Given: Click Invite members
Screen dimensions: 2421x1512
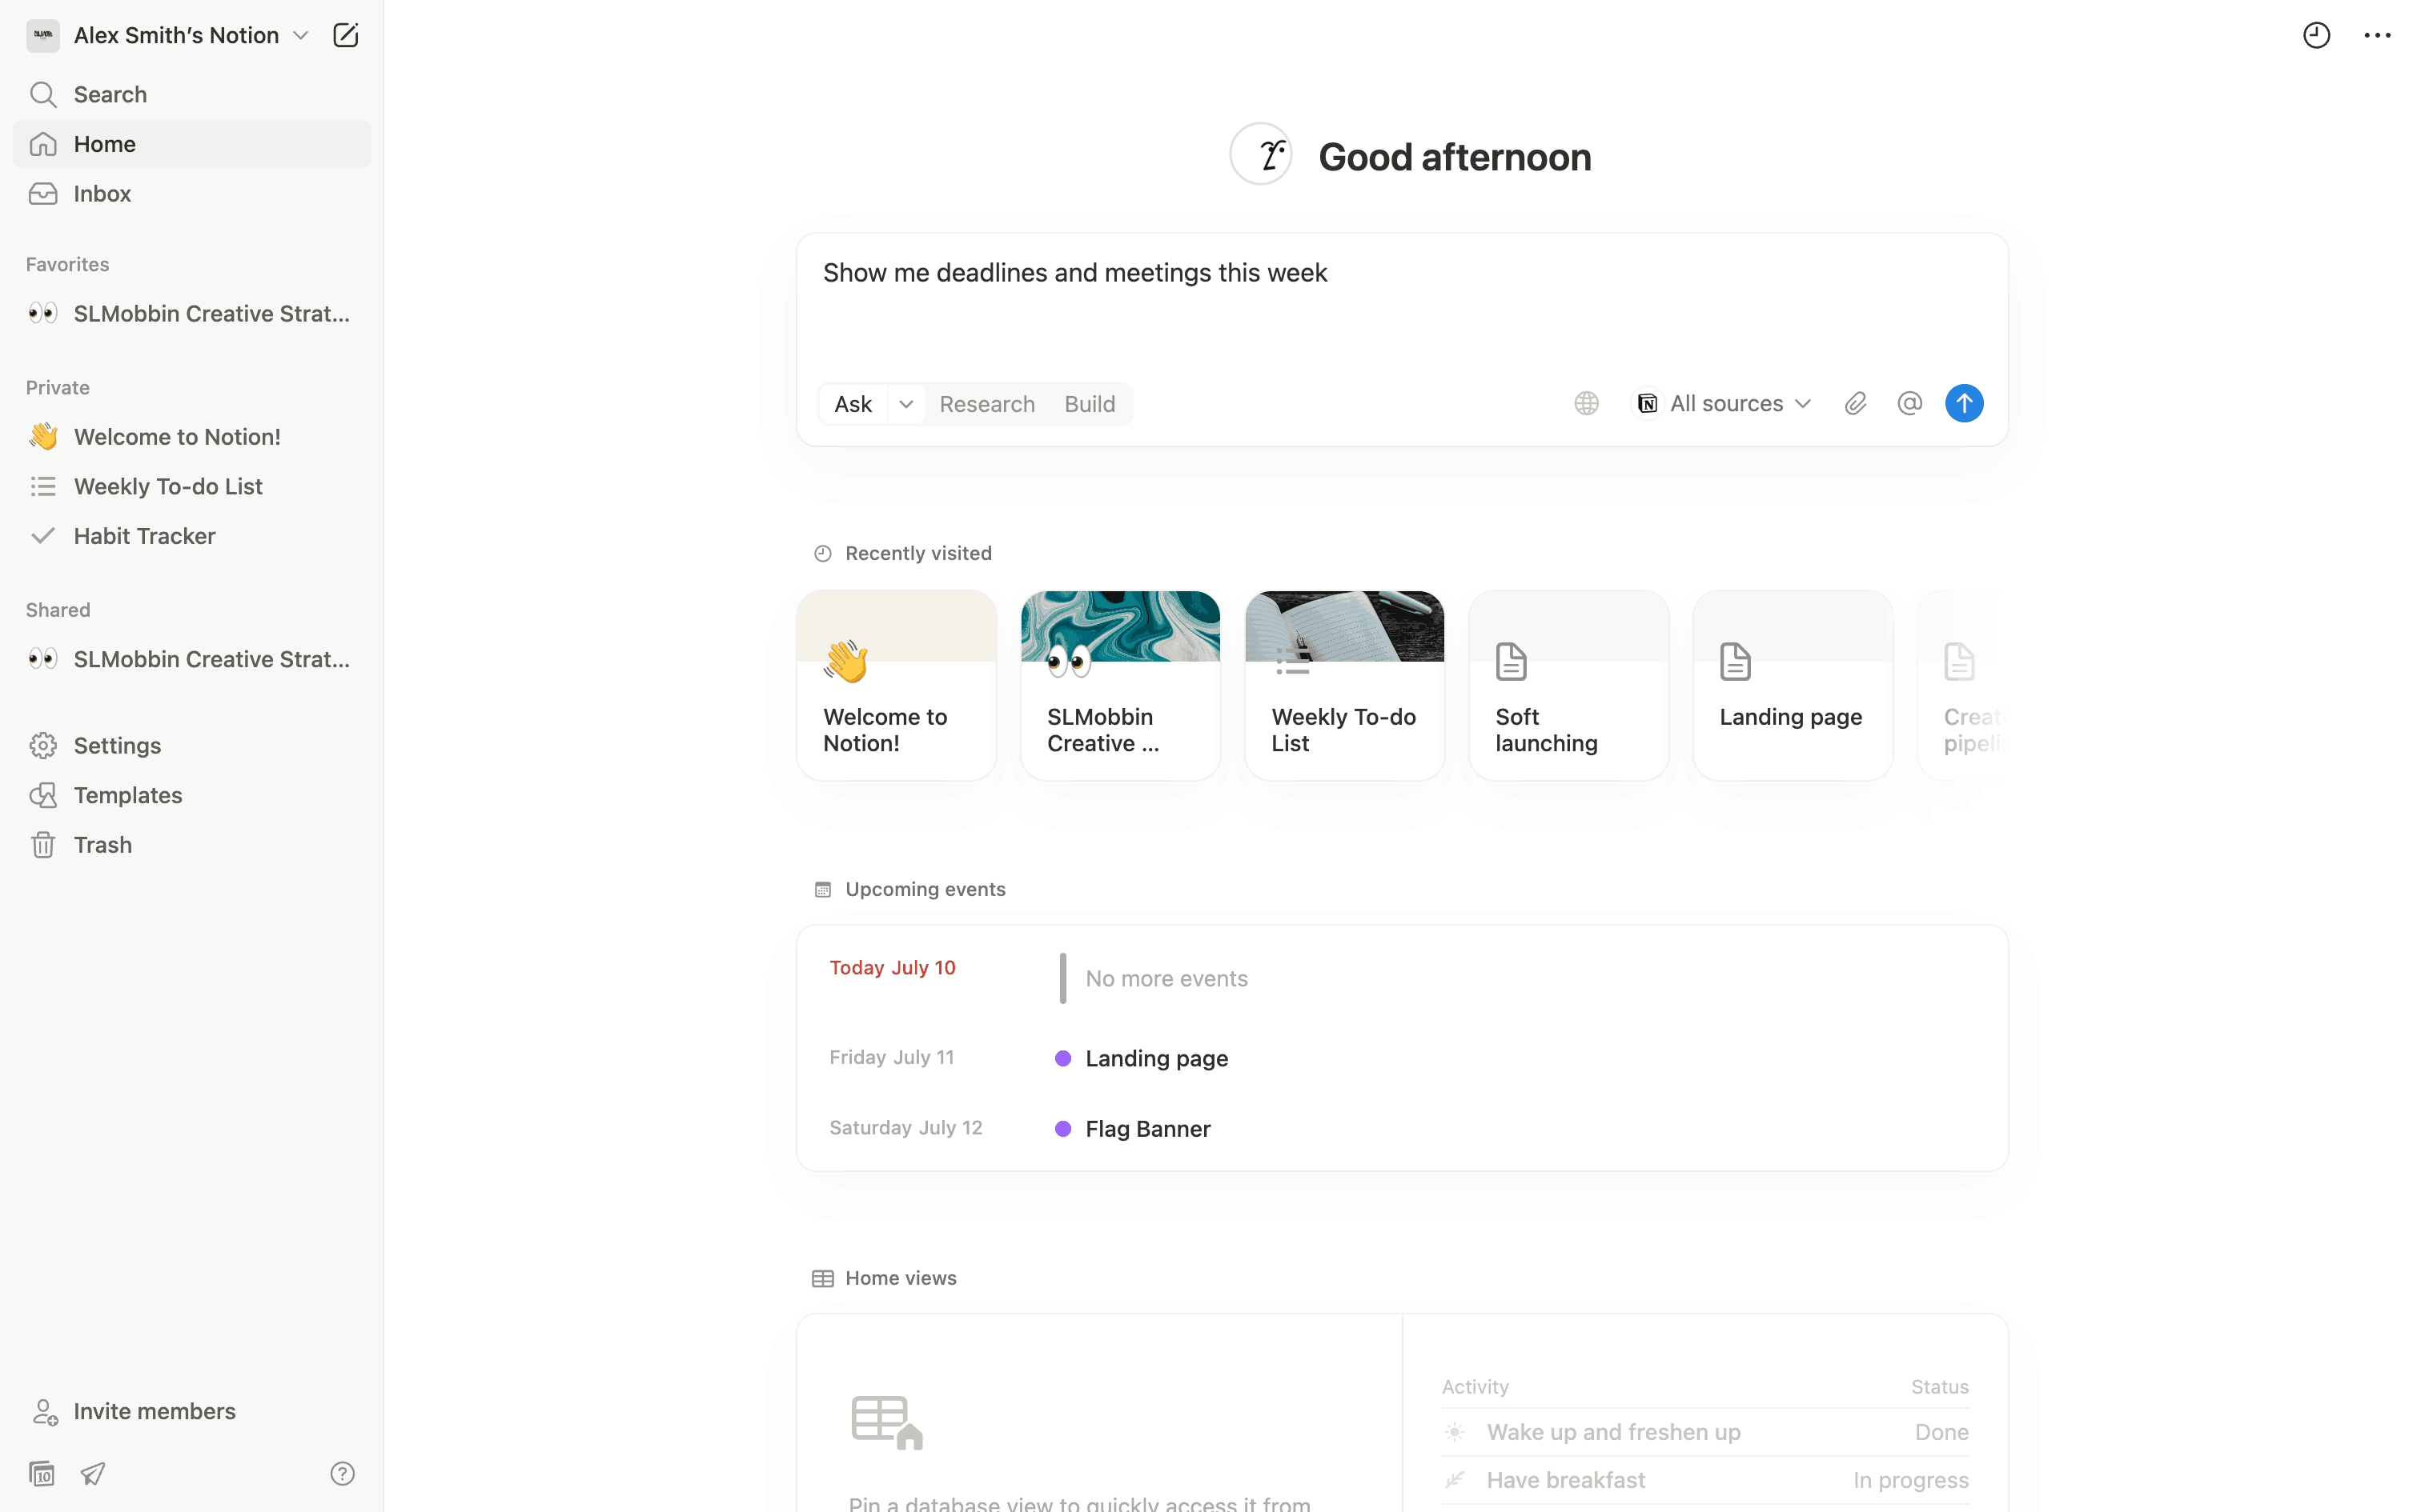Looking at the screenshot, I should [x=154, y=1411].
